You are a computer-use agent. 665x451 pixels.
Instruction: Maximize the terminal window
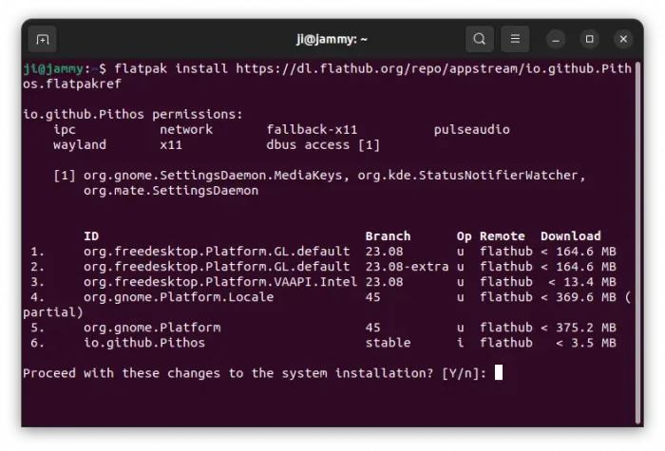pos(590,39)
